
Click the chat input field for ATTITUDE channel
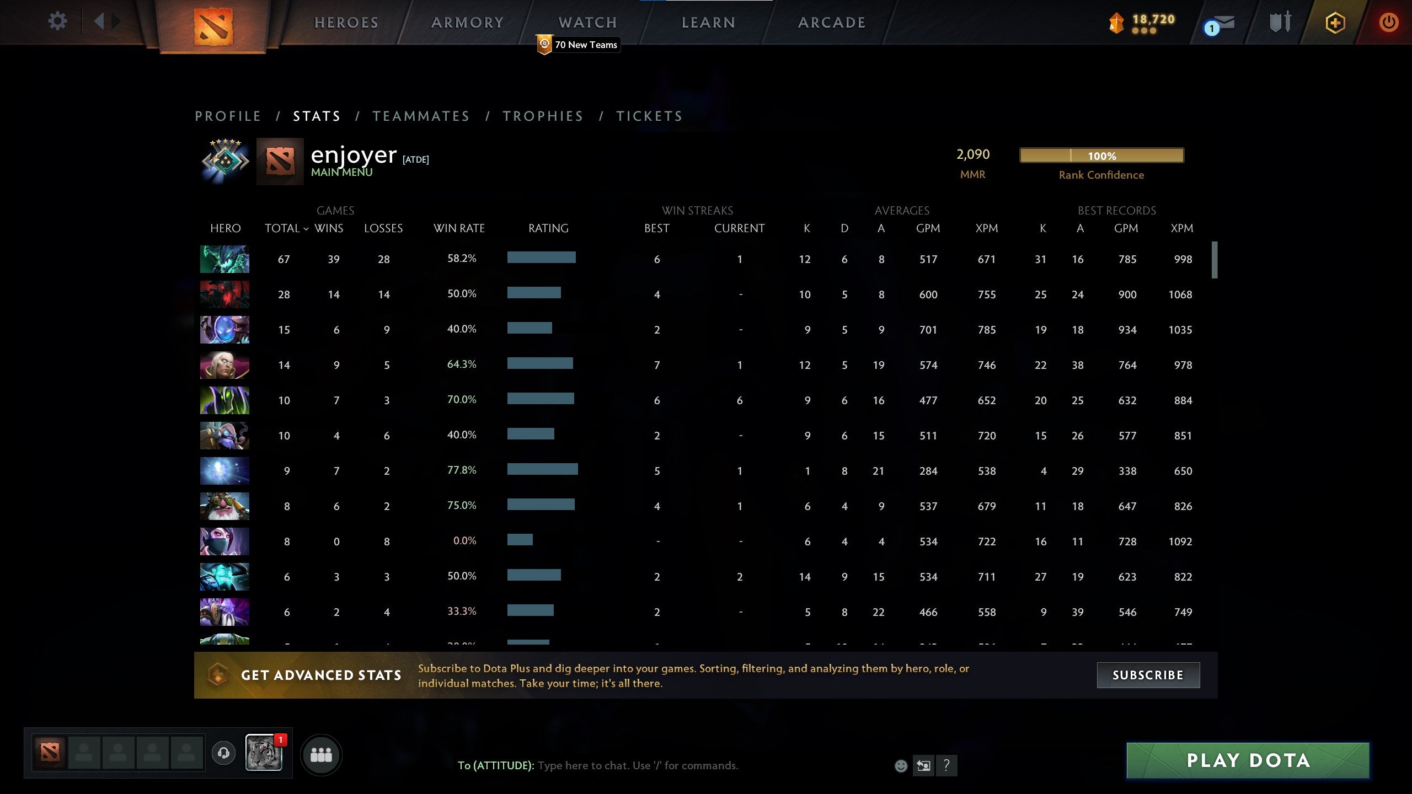pos(634,765)
